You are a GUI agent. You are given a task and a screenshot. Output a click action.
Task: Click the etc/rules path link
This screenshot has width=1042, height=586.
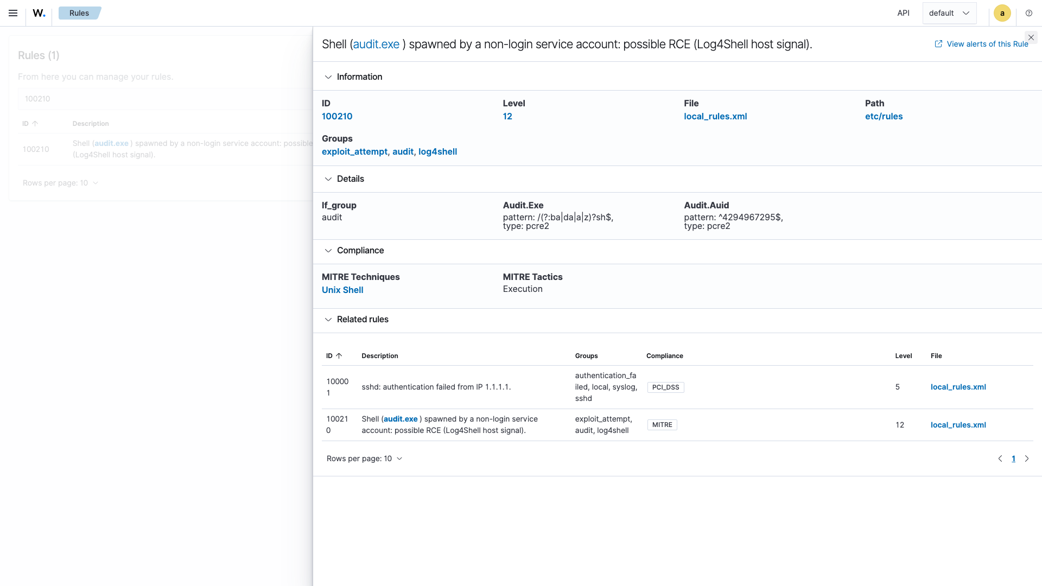(884, 116)
